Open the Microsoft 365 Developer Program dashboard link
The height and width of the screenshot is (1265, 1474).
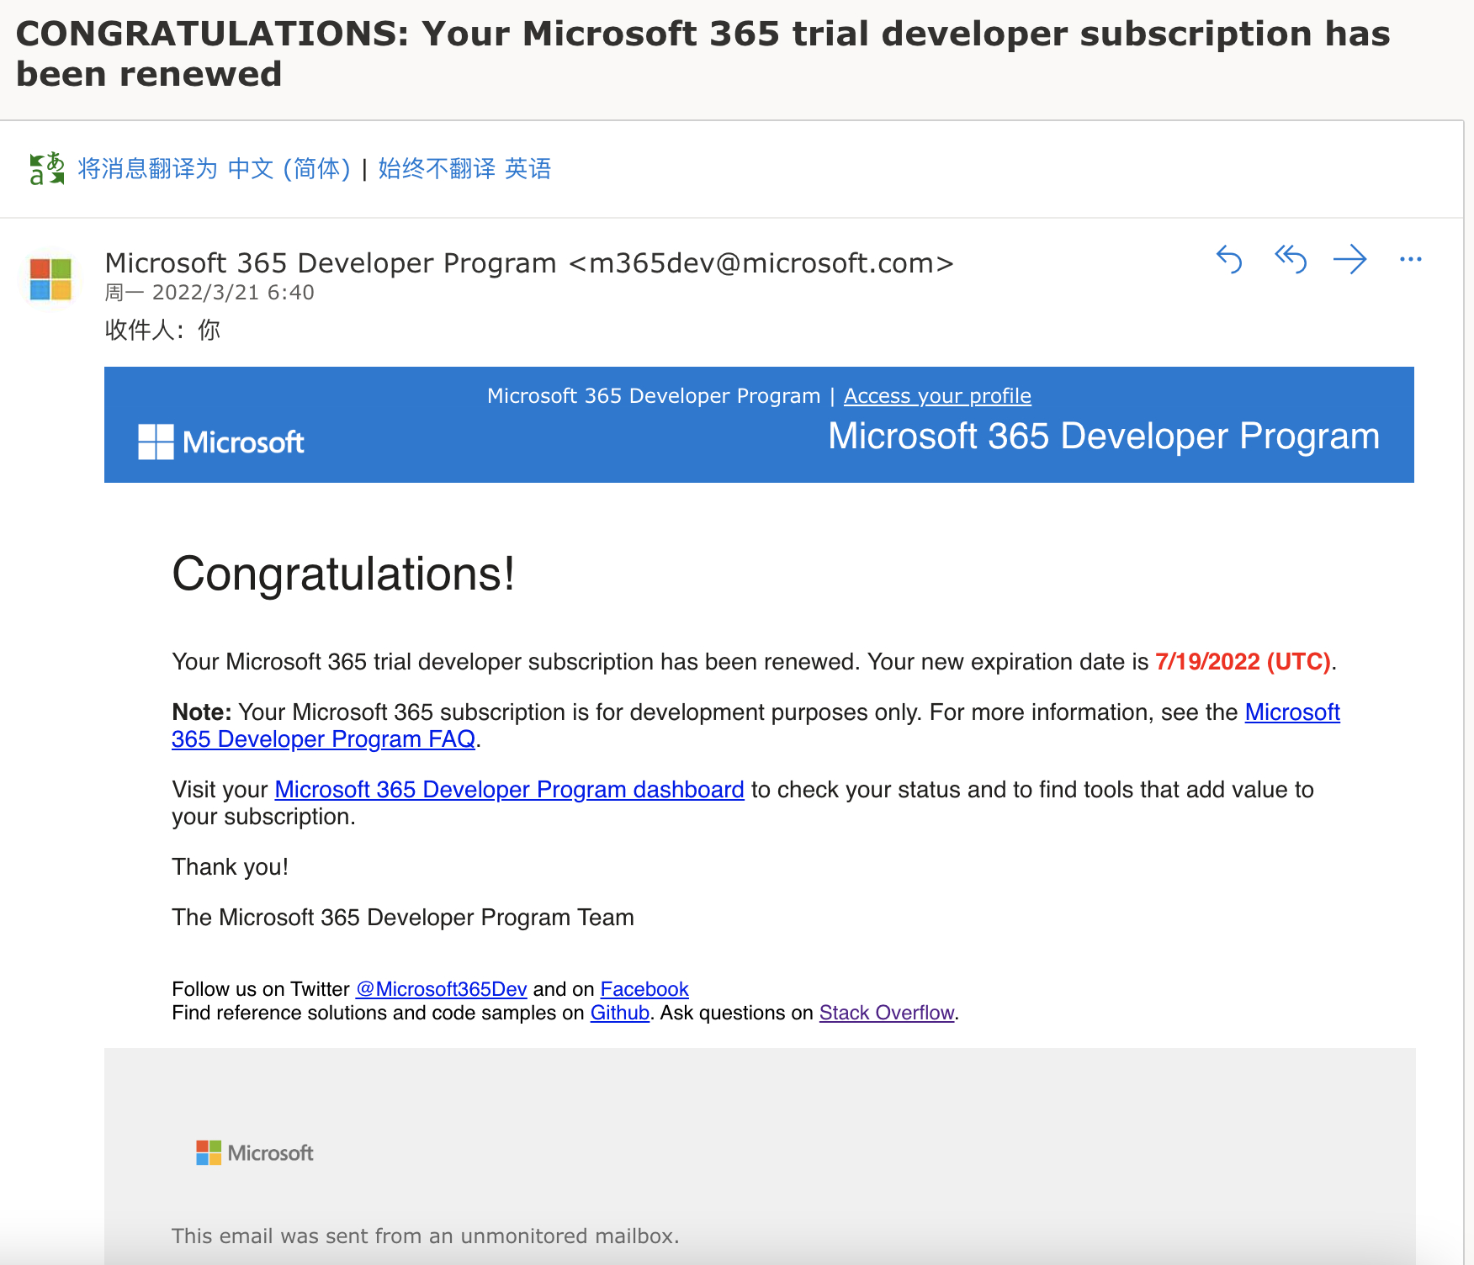click(x=509, y=790)
